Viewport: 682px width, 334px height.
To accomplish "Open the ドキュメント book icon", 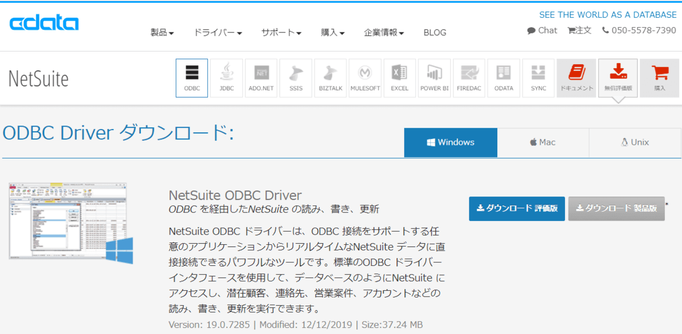I will (577, 78).
